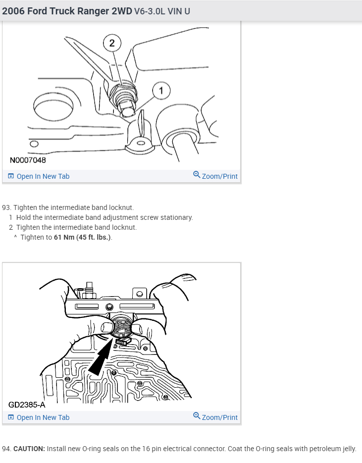Click the intermediate band locknut illustration

click(x=122, y=95)
